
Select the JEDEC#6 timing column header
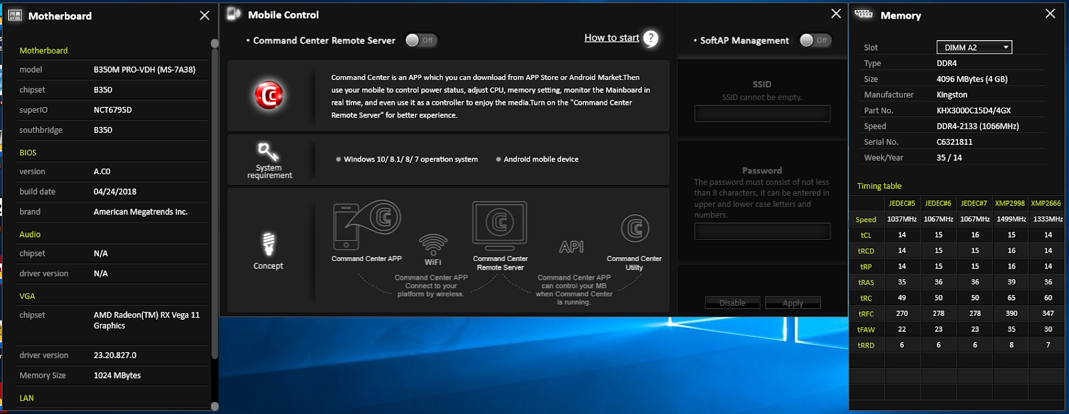coord(938,203)
